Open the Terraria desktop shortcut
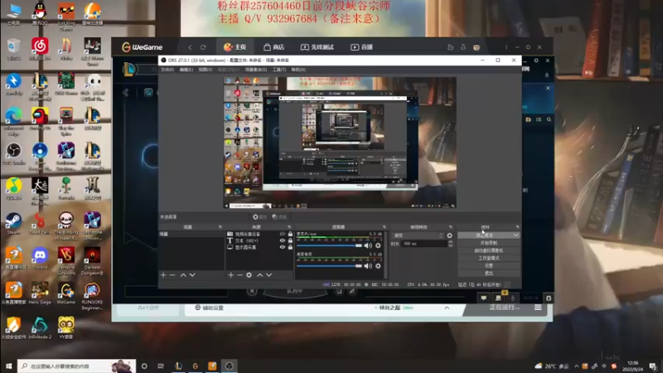 66,189
